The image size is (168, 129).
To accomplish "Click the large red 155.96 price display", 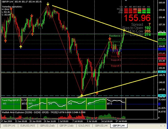I will [137, 18].
